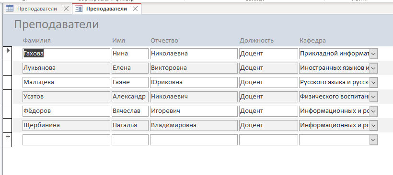Switch to the Преподаватели table tab
The width and height of the screenshot is (393, 175).
click(37, 9)
